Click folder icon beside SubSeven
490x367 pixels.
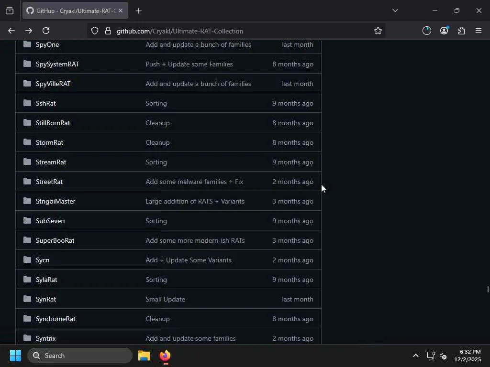tap(27, 221)
